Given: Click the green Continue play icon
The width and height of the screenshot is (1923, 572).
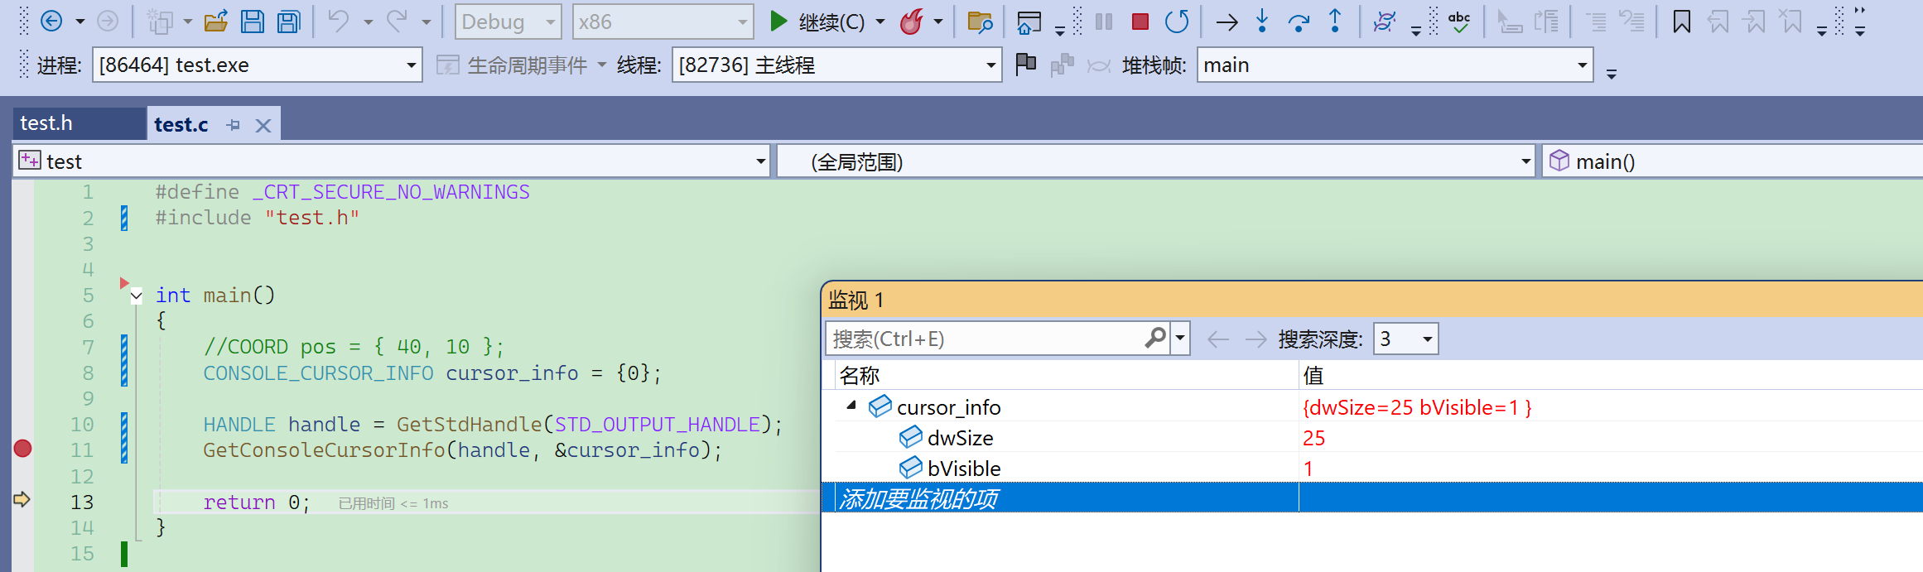Looking at the screenshot, I should (x=778, y=22).
